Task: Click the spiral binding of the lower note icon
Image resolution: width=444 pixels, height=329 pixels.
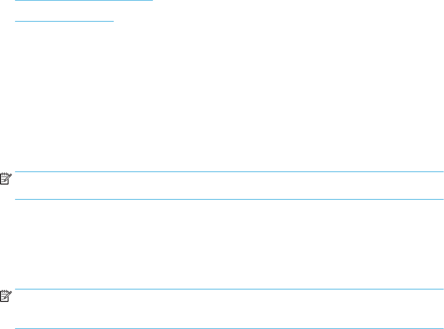Action: click(4, 291)
